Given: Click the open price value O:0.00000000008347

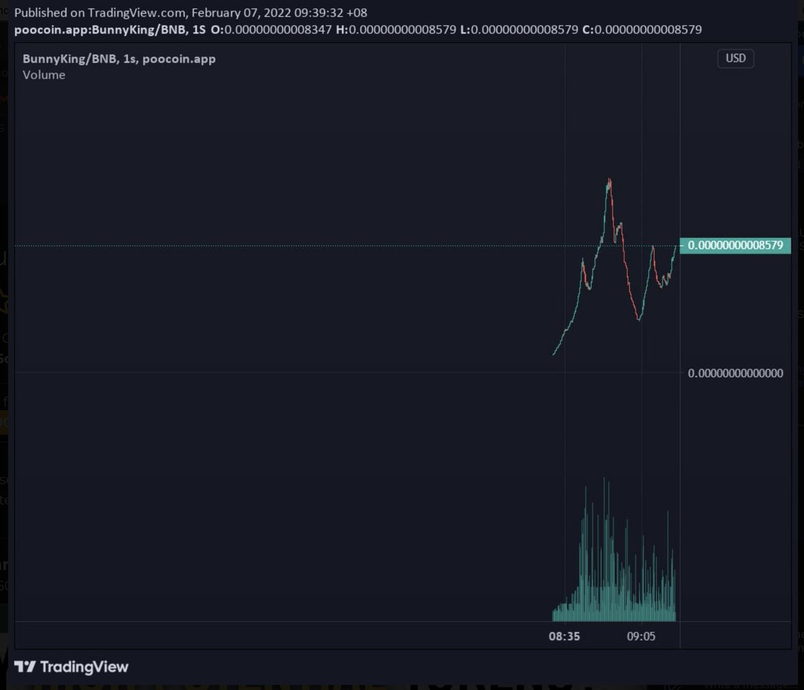Looking at the screenshot, I should click(x=271, y=29).
